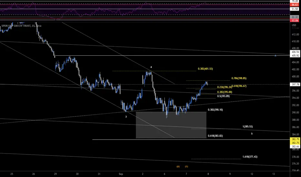The image size is (301, 177).
Task: Select the wave 5 projection label
Action: [x=252, y=134]
